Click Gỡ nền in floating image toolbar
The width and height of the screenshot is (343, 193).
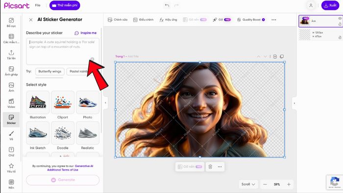190,167
